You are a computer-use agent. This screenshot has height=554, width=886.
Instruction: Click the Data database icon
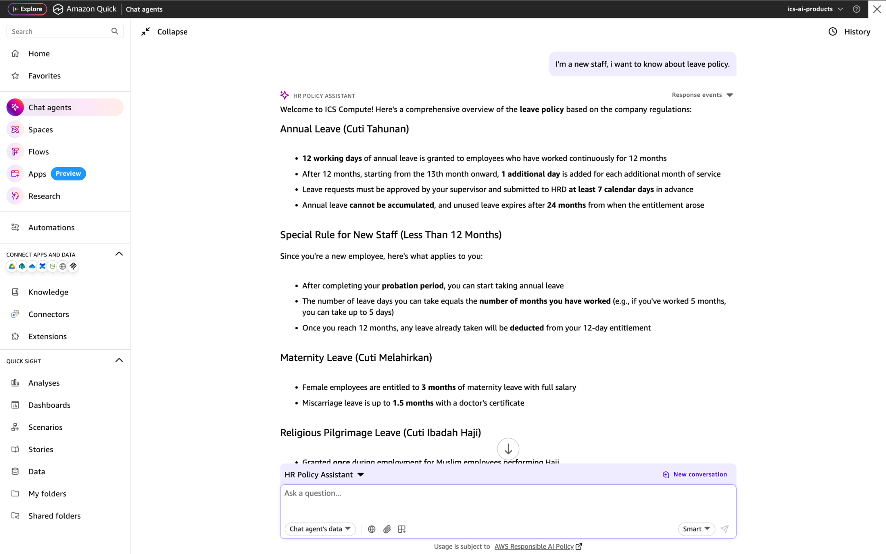pyautogui.click(x=15, y=471)
